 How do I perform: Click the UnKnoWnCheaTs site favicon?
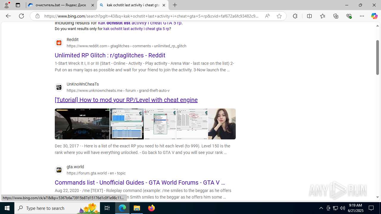[59, 87]
